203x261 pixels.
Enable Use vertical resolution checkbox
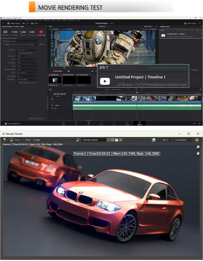click(17, 53)
